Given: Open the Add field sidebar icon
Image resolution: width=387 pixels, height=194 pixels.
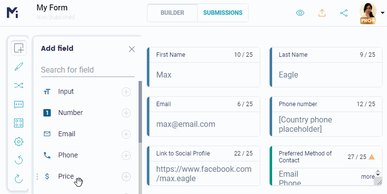Looking at the screenshot, I should click(19, 48).
